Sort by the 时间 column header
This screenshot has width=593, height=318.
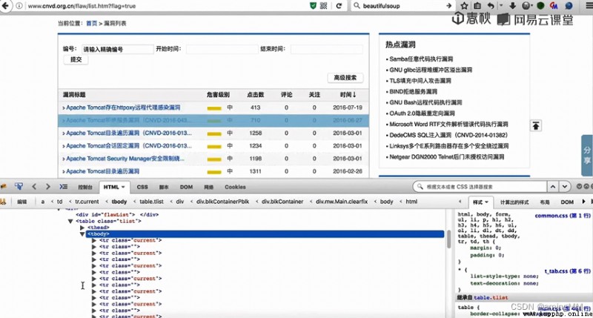pyautogui.click(x=348, y=95)
